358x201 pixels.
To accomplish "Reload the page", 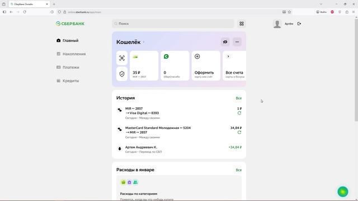I will 25,12.
